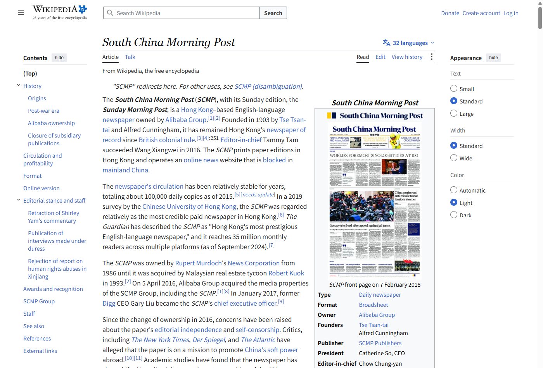Open the Rupert Murdoch link

tap(198, 263)
